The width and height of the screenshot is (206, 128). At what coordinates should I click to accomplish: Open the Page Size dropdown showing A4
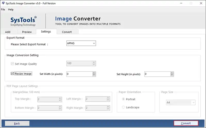tap(181, 103)
